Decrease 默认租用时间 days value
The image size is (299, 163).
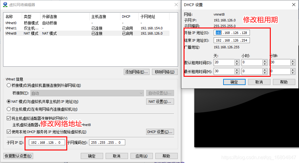pos(237,64)
